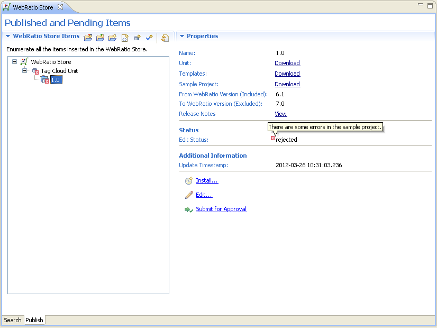Collapse the WebRatio Store tree node
Image resolution: width=437 pixels, height=328 pixels.
(14, 61)
